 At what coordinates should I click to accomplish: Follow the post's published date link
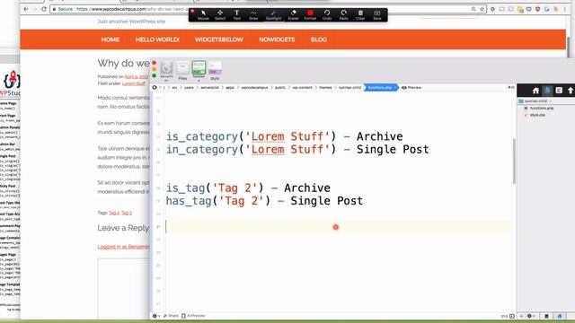click(137, 77)
